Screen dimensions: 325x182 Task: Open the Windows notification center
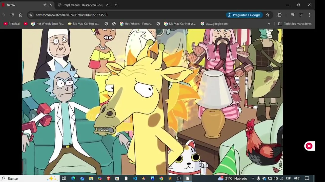coord(307,178)
